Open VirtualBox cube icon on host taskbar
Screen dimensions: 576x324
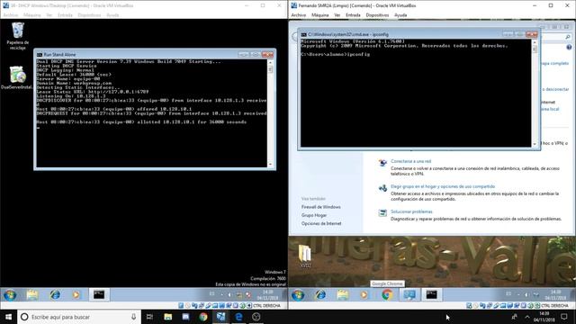coord(256,317)
